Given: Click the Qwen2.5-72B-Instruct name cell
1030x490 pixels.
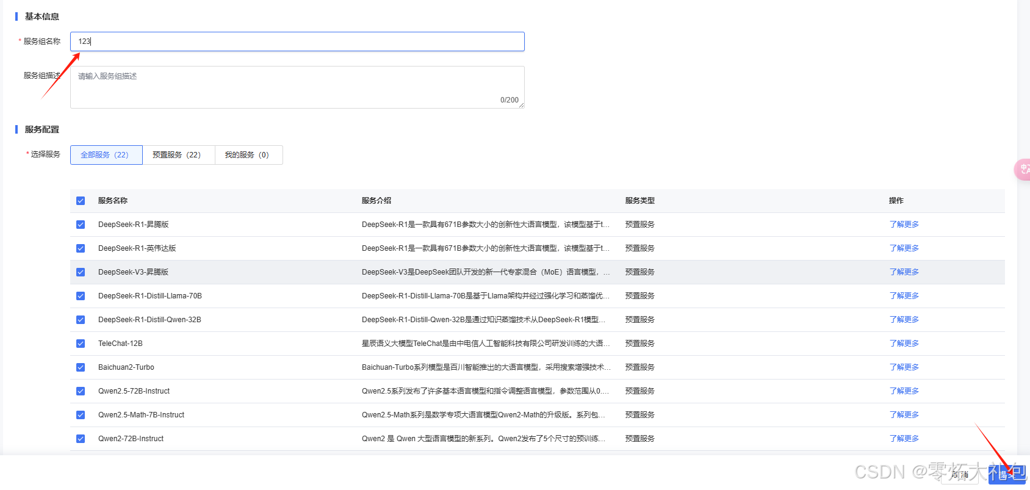Looking at the screenshot, I should (134, 391).
